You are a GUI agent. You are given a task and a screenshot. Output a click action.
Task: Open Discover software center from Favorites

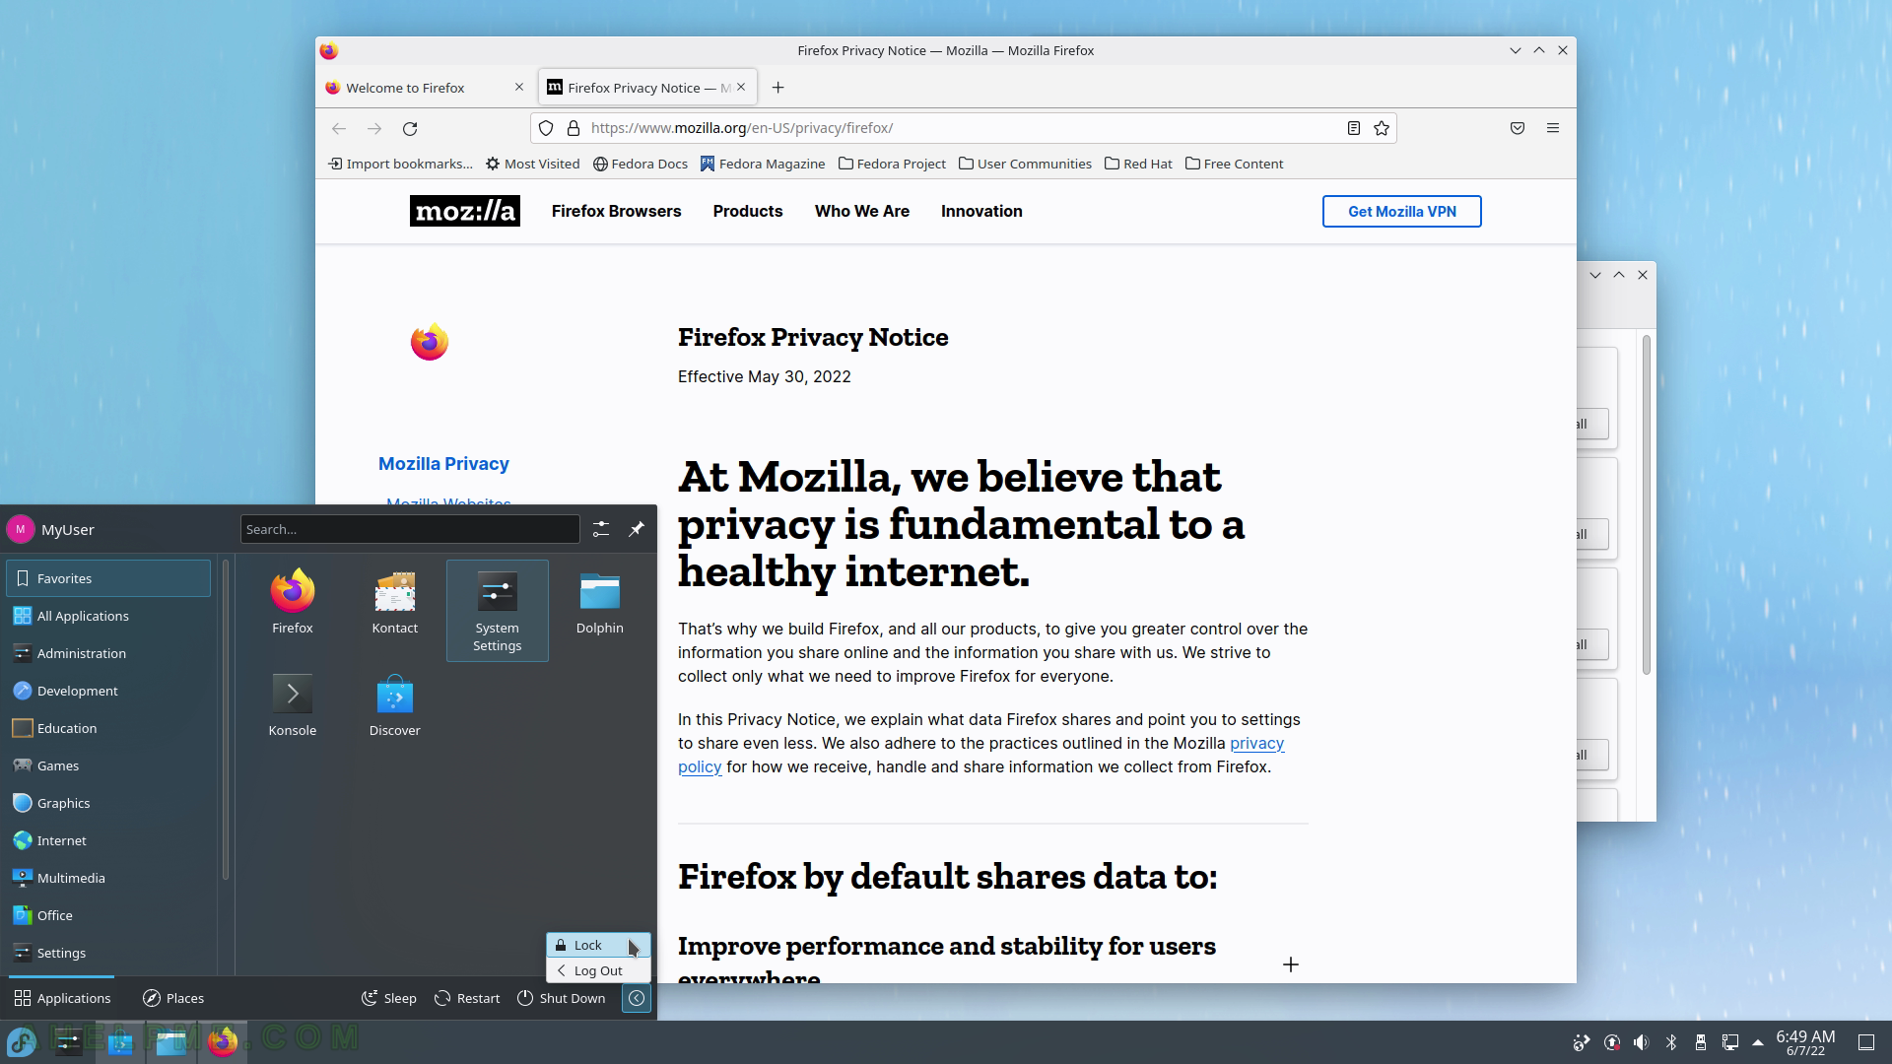tap(395, 705)
